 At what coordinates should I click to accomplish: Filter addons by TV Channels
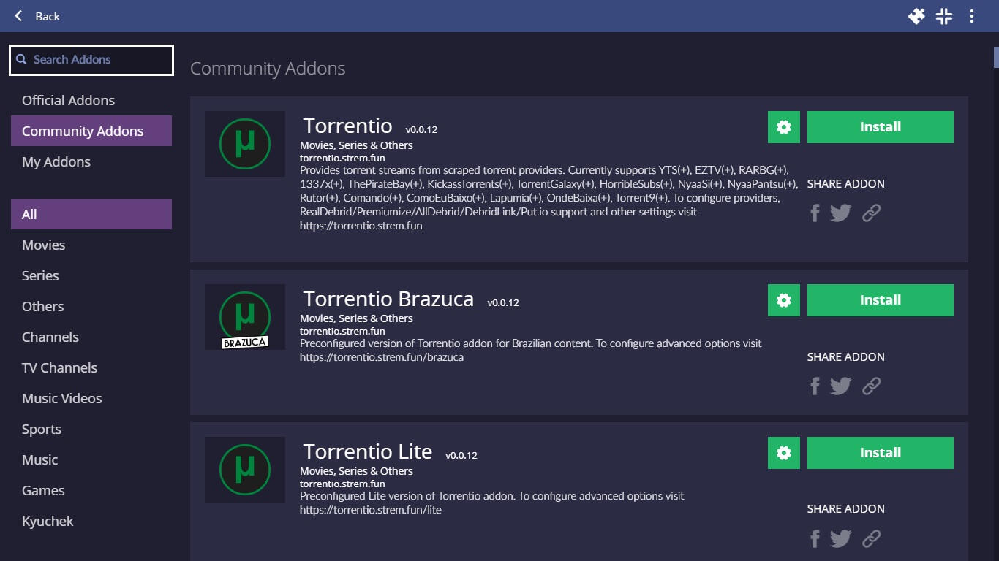click(59, 367)
